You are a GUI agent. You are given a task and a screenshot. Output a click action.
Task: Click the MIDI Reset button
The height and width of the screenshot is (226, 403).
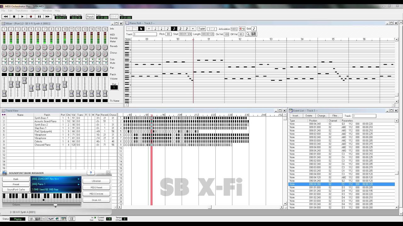tap(96, 187)
